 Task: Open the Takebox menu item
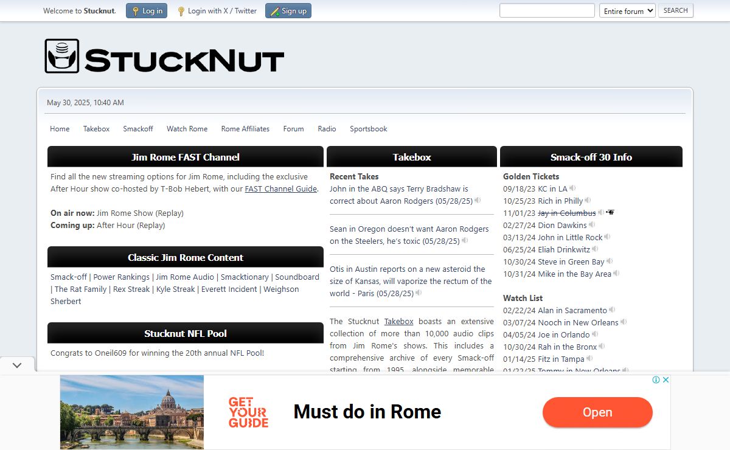tap(97, 129)
